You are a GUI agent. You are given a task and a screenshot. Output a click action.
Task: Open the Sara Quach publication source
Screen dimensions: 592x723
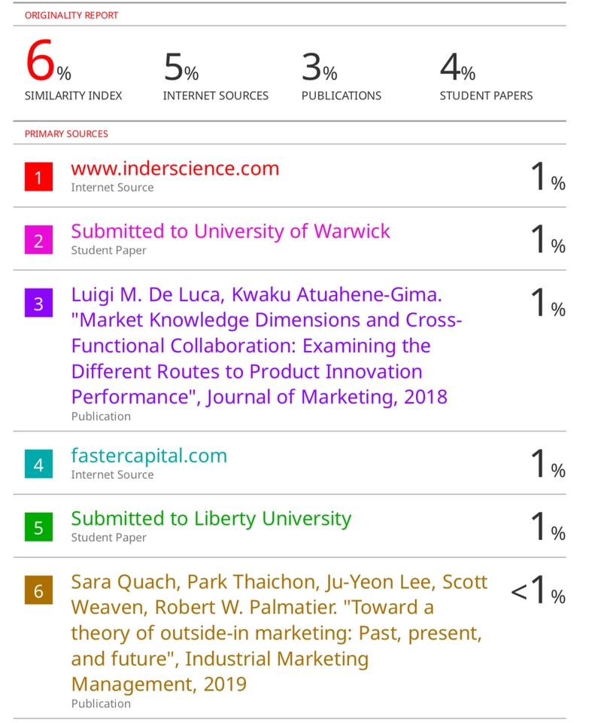coord(278,633)
